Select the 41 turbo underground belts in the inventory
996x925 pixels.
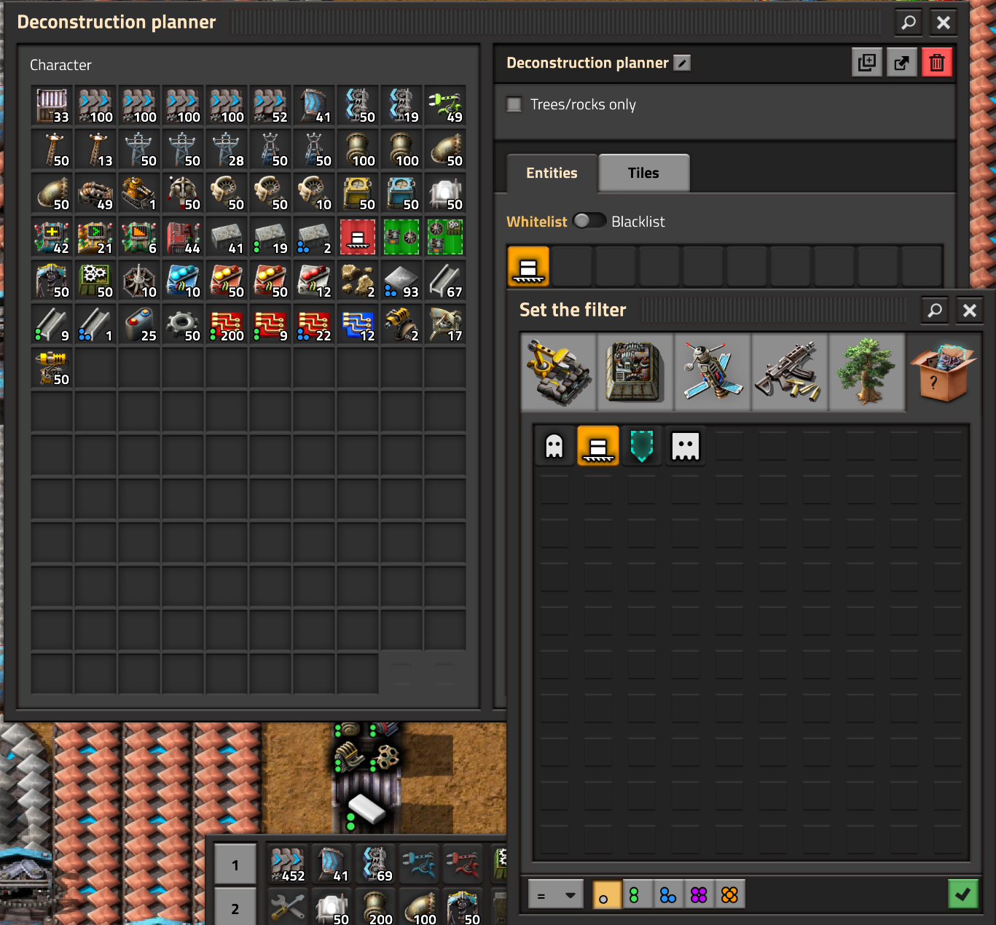tap(314, 106)
